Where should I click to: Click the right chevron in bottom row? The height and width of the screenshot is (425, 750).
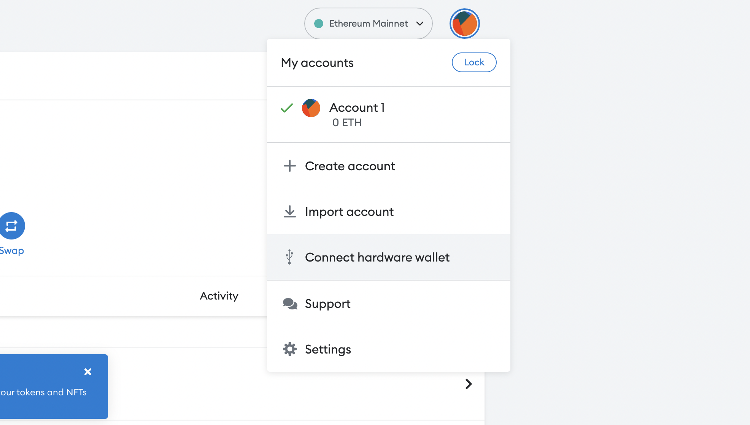point(468,384)
